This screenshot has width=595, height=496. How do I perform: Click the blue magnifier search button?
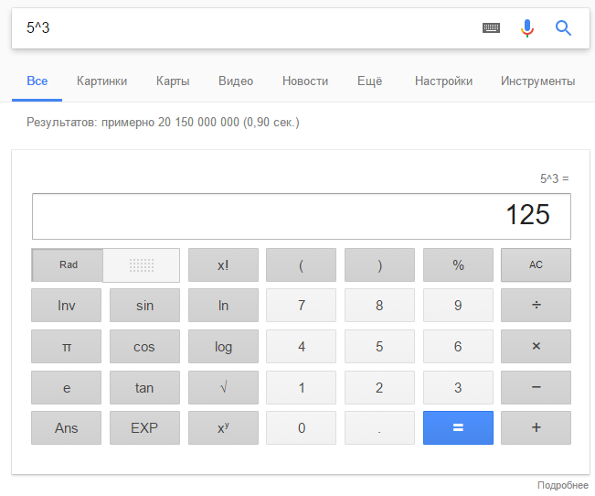point(563,28)
